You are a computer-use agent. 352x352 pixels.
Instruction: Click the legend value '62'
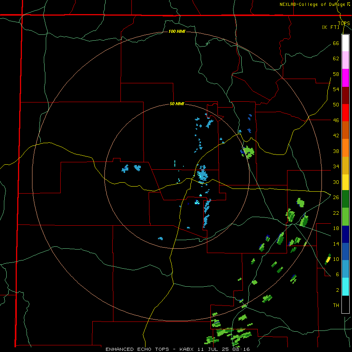(336, 59)
